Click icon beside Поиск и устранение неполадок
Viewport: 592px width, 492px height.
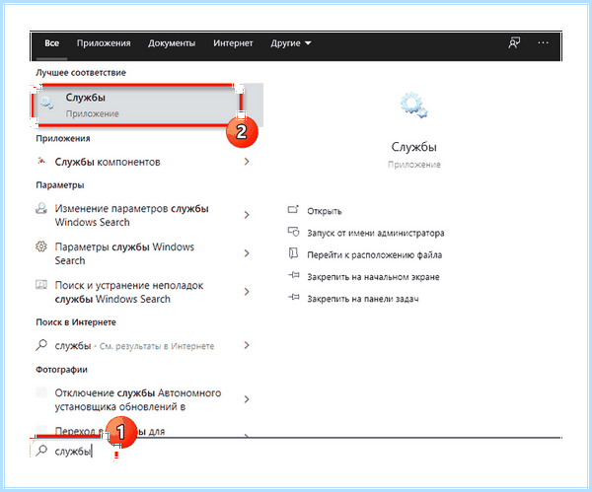coord(41,285)
